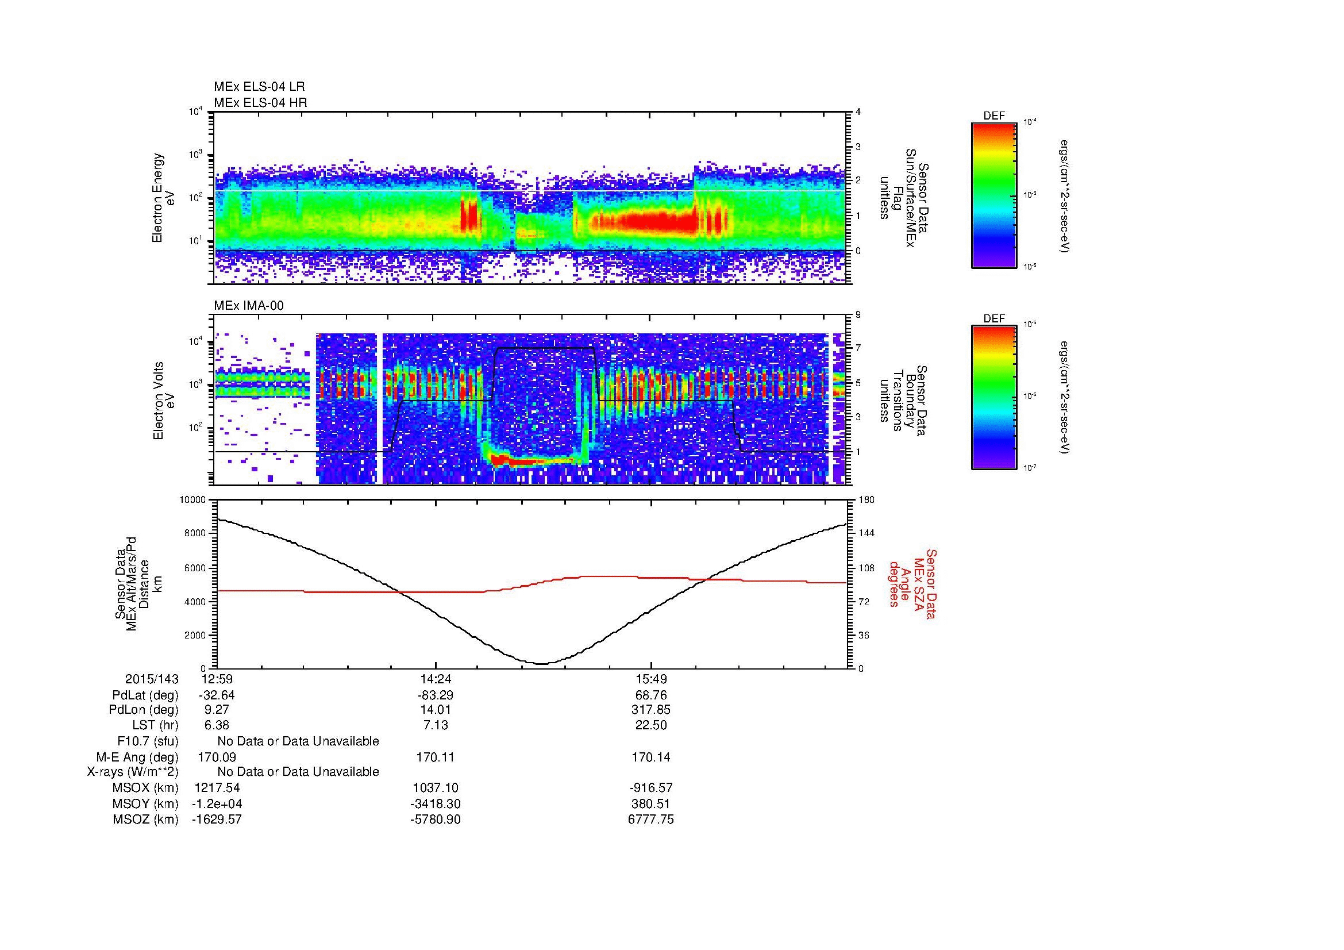Viewport: 1344px width, 950px height.
Task: Click the upper color bar units 'ergs/(cm**2-sr-sec-eV)'
Action: (1066, 196)
